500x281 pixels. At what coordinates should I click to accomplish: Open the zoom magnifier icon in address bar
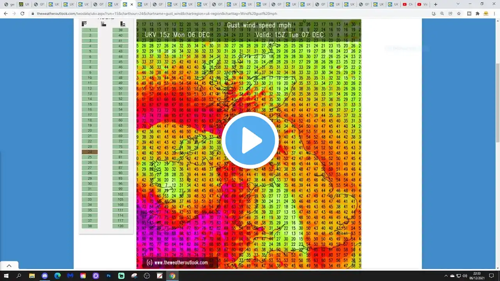pyautogui.click(x=442, y=13)
